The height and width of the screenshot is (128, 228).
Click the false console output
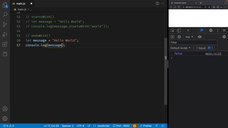pos(178,54)
